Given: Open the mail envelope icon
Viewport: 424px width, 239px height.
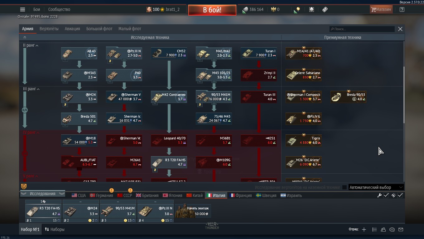Looking at the screenshot, I should pos(401,229).
